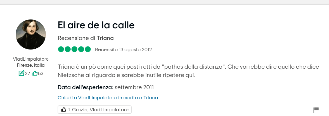
Task: Click the "Data dell'esperienza" label
Action: pyautogui.click(x=85, y=87)
